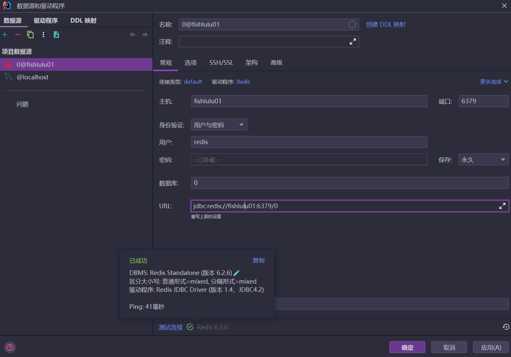The image size is (511, 357).
Task: Expand the 更多选项 dropdown
Action: click(x=494, y=82)
